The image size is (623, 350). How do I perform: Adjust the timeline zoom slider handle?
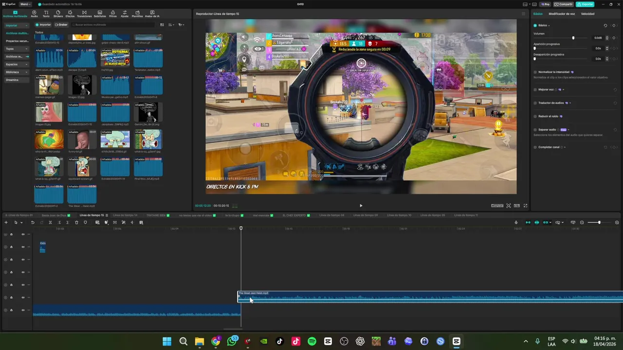coord(599,223)
